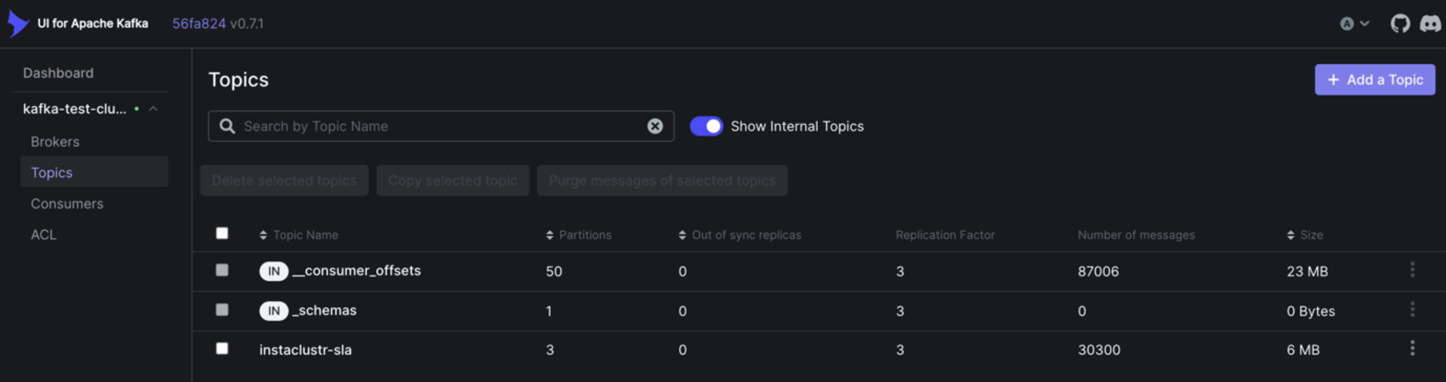Click the UI for Apache Kafka logo icon
Viewport: 1446px width, 382px height.
coord(18,23)
